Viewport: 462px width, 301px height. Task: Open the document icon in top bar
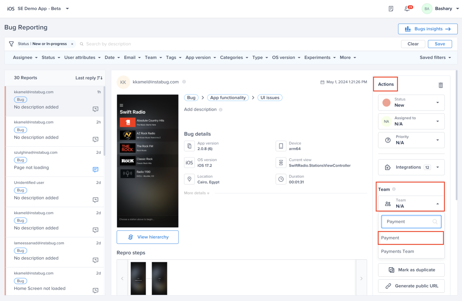(x=391, y=9)
